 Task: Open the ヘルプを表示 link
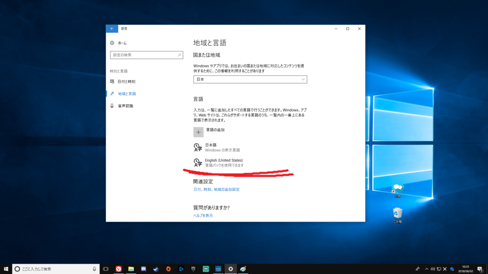(203, 215)
